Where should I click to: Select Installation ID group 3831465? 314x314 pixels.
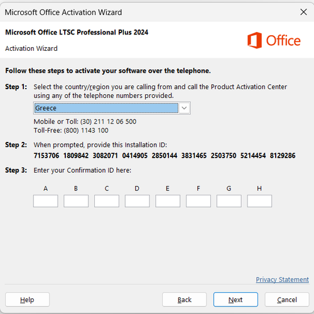click(x=194, y=156)
